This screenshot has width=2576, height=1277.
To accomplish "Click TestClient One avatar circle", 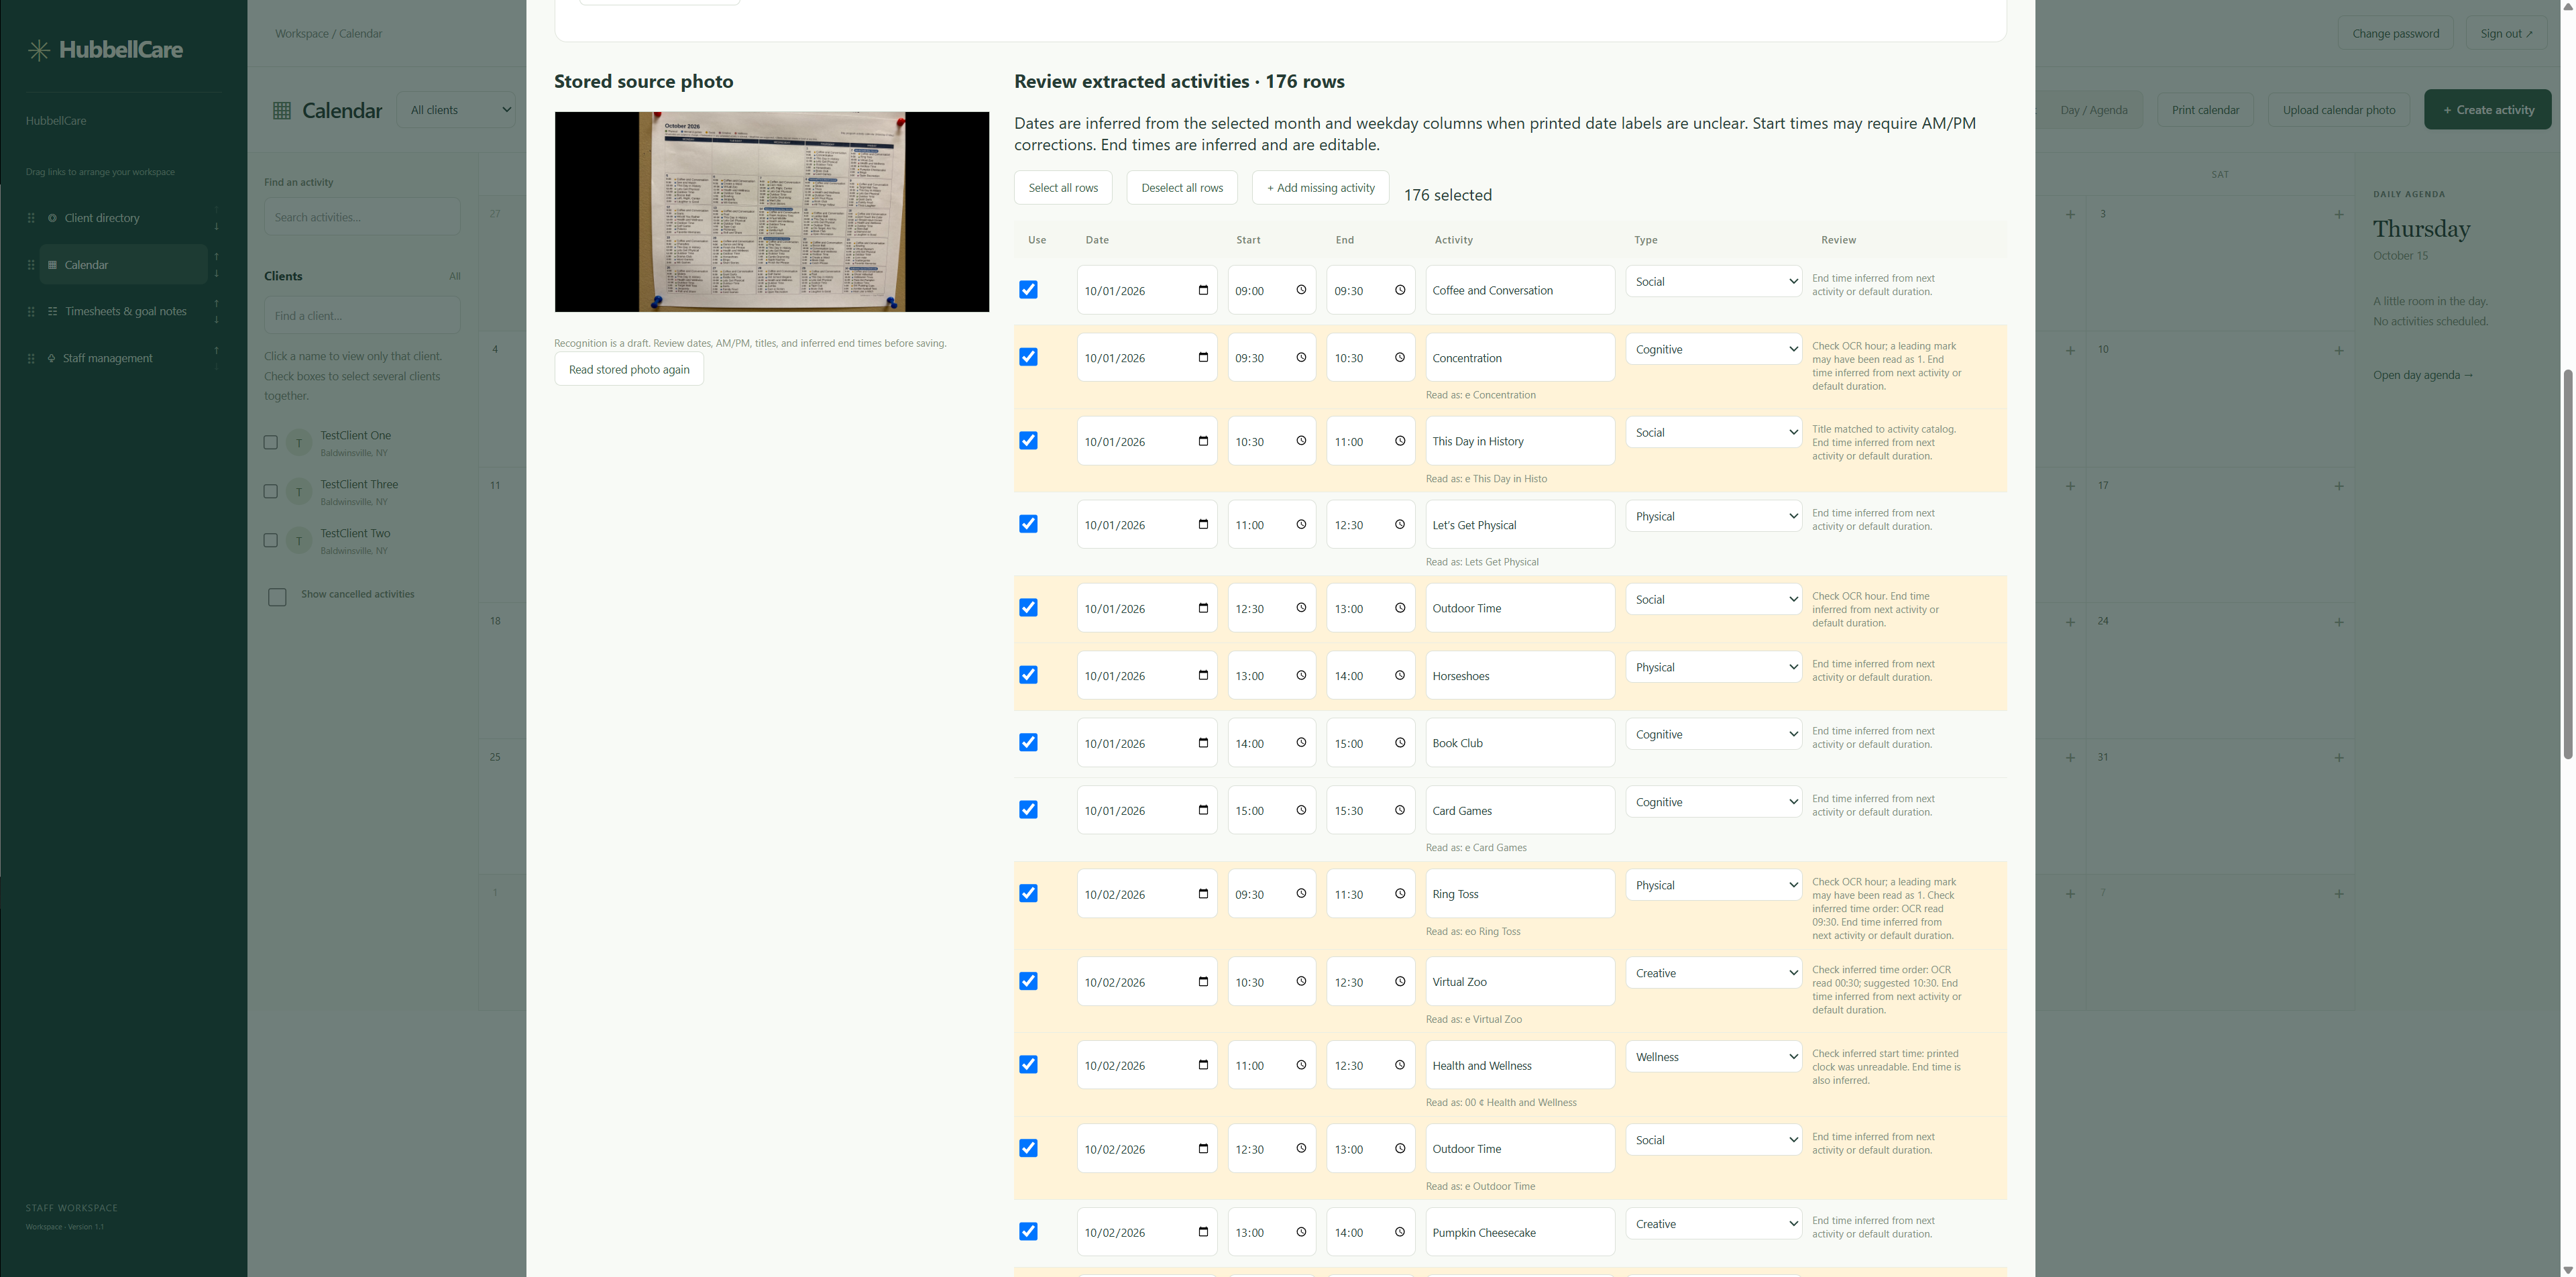I will [299, 443].
